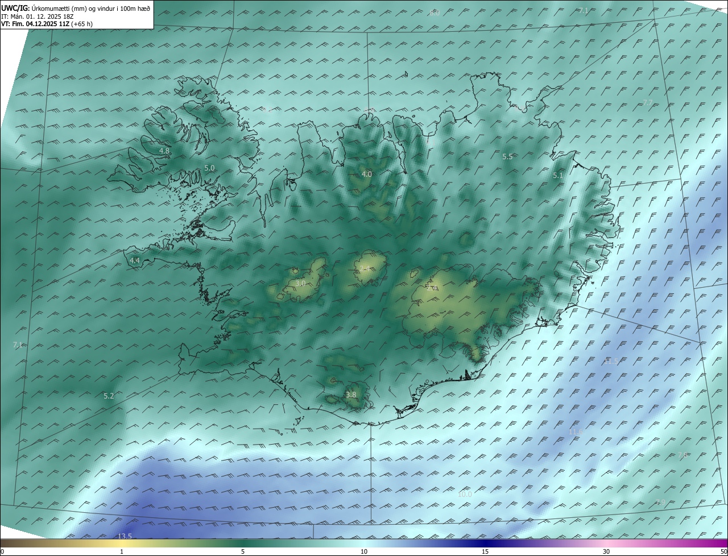Click the colorbar tick label 10
728x556 pixels.
(x=364, y=551)
